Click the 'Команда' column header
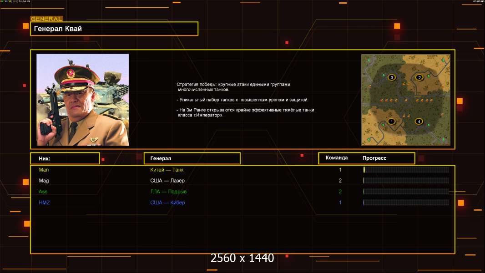Viewport: 485px width, 273px height. 337,158
